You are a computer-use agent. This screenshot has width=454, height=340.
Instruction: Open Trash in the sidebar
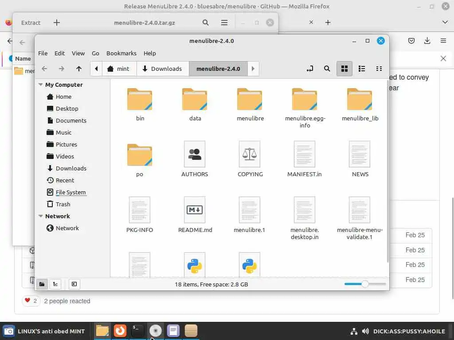pyautogui.click(x=63, y=205)
